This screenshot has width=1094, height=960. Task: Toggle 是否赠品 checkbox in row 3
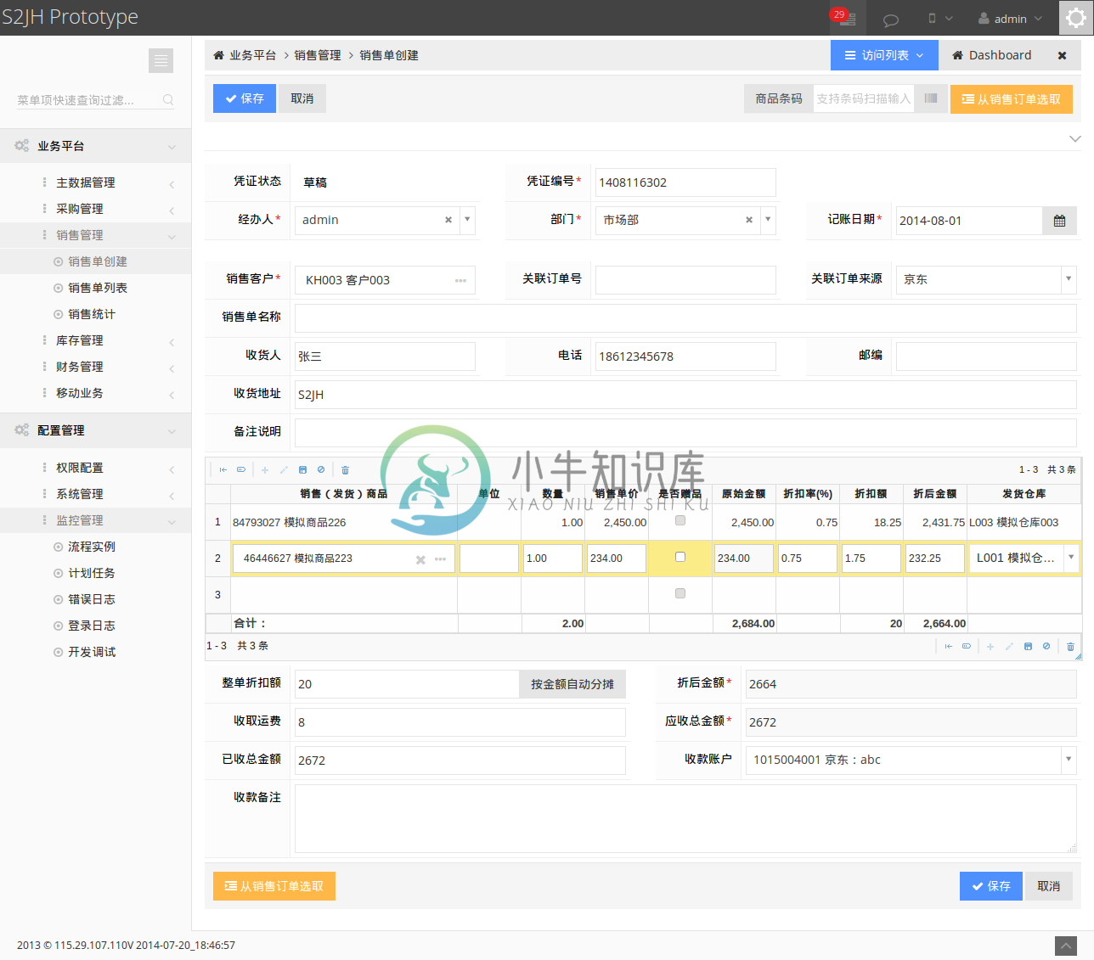click(x=680, y=593)
